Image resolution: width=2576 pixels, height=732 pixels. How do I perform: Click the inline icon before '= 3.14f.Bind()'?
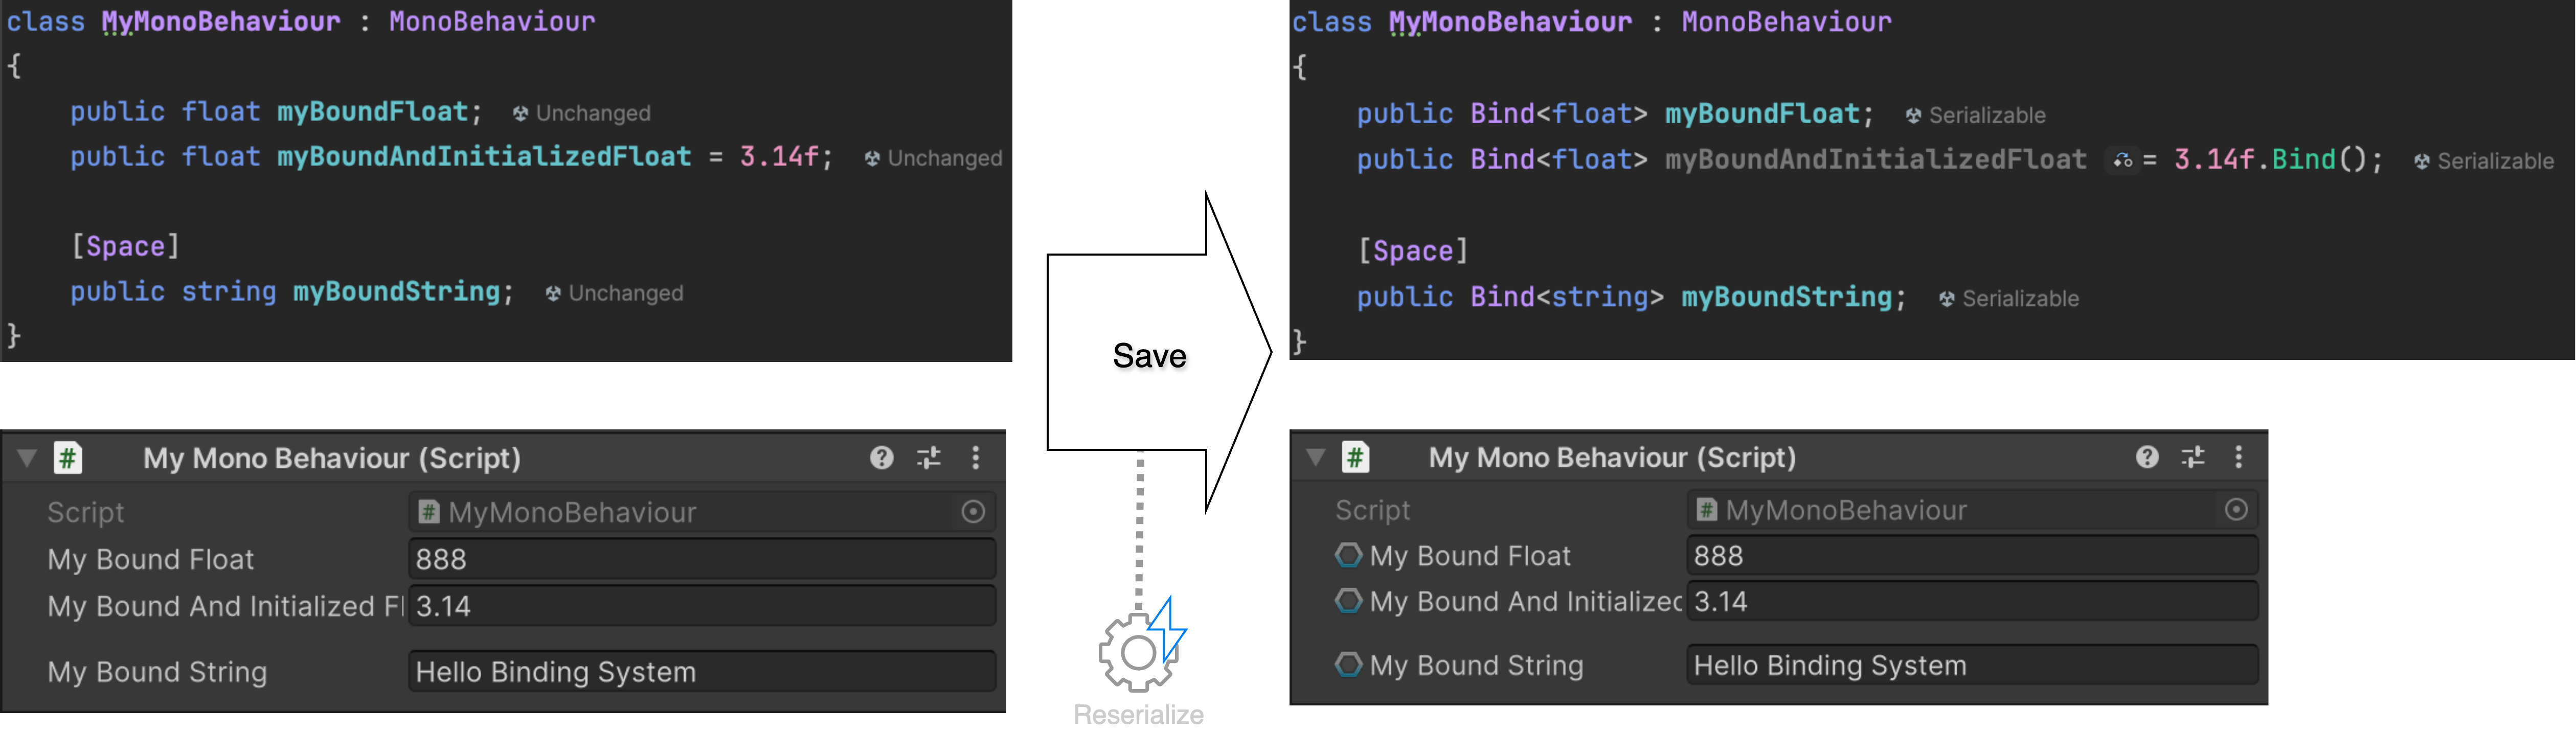pyautogui.click(x=2122, y=160)
